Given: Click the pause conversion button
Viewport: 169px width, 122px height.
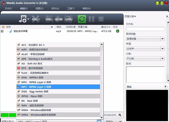Looking at the screenshot, I should [x=92, y=19].
